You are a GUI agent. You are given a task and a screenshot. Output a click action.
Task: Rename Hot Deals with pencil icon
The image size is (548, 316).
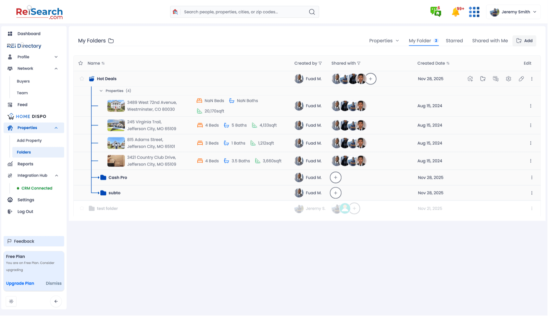521,79
